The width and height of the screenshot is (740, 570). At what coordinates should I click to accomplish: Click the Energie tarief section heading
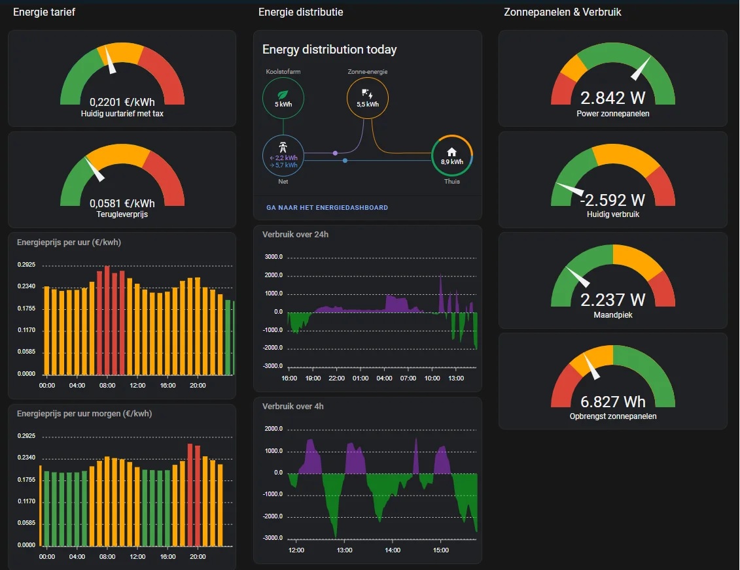[44, 12]
